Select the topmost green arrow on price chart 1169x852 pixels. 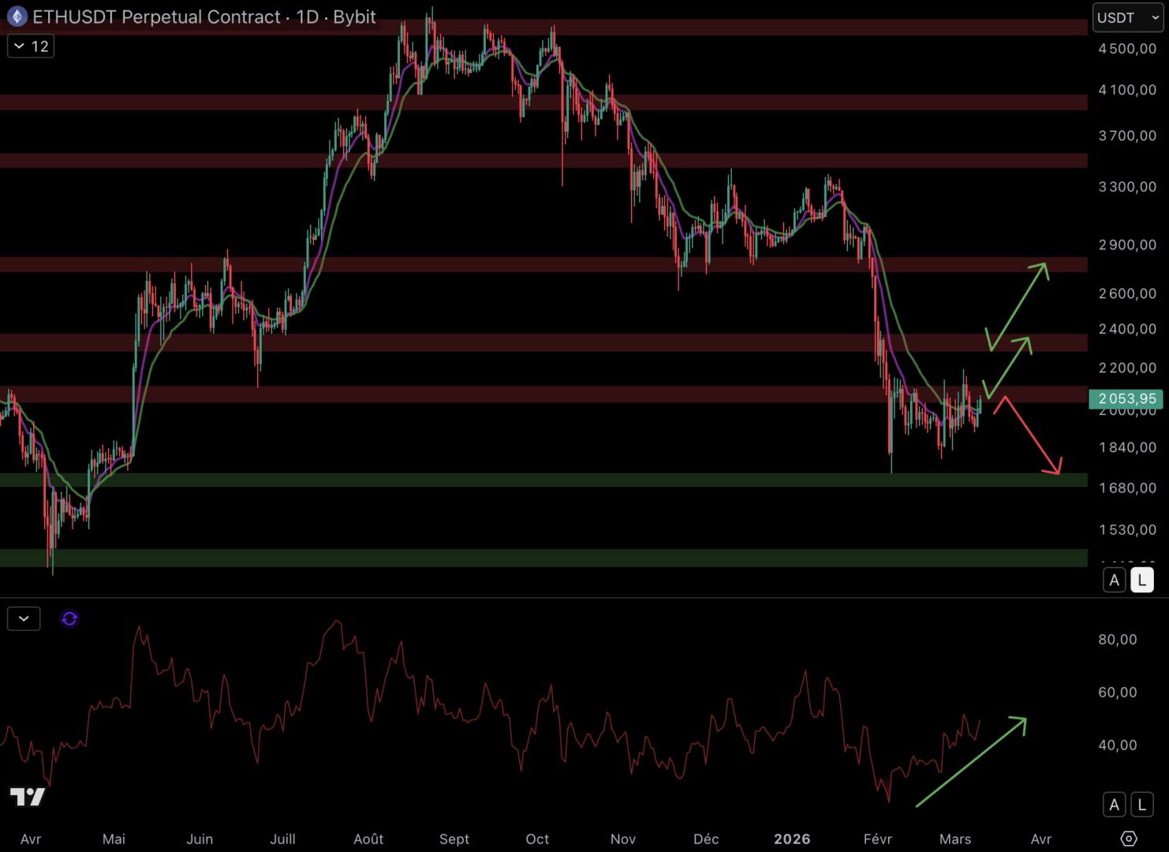pyautogui.click(x=1019, y=305)
